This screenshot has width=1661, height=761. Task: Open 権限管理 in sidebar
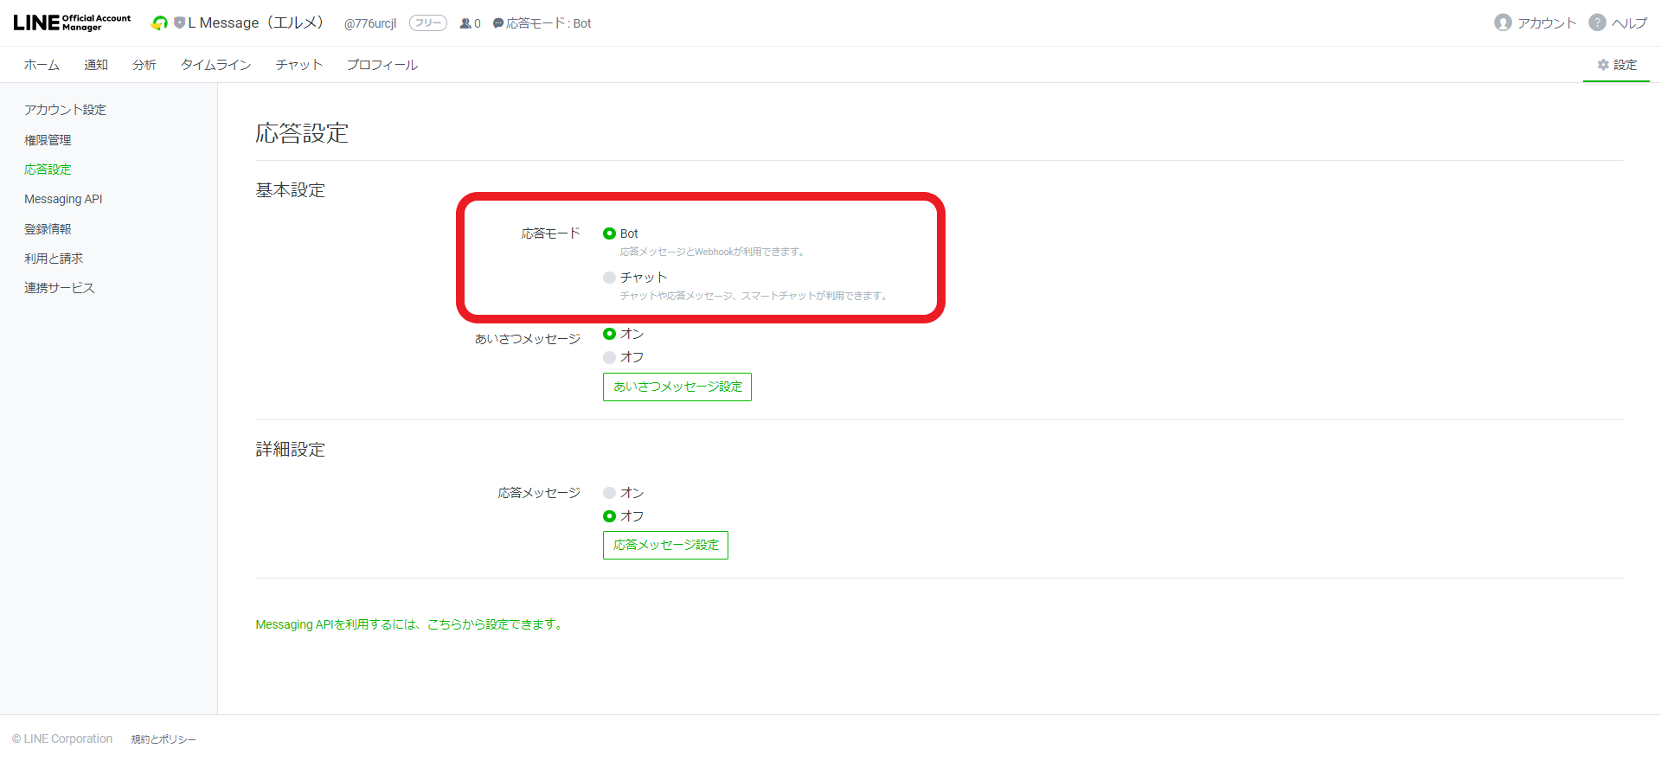(48, 140)
